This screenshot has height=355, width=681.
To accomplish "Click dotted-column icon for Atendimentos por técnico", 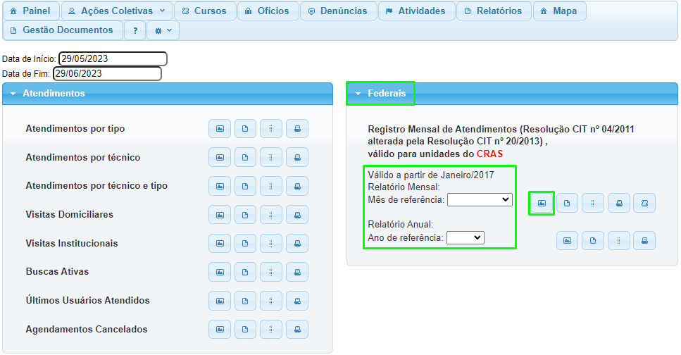I will click(271, 157).
